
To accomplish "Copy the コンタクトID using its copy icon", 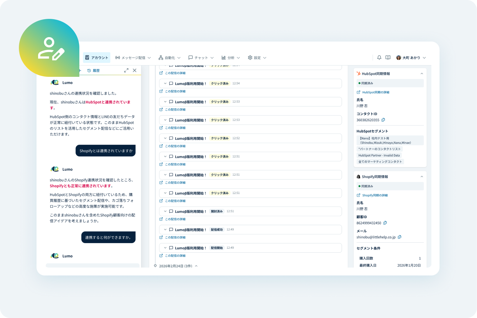I will (383, 120).
